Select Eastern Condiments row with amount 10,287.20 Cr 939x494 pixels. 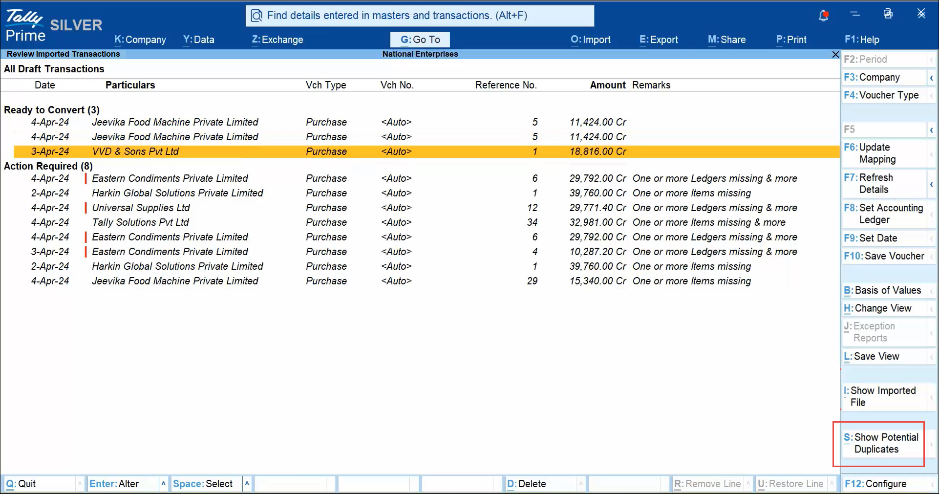tap(427, 252)
